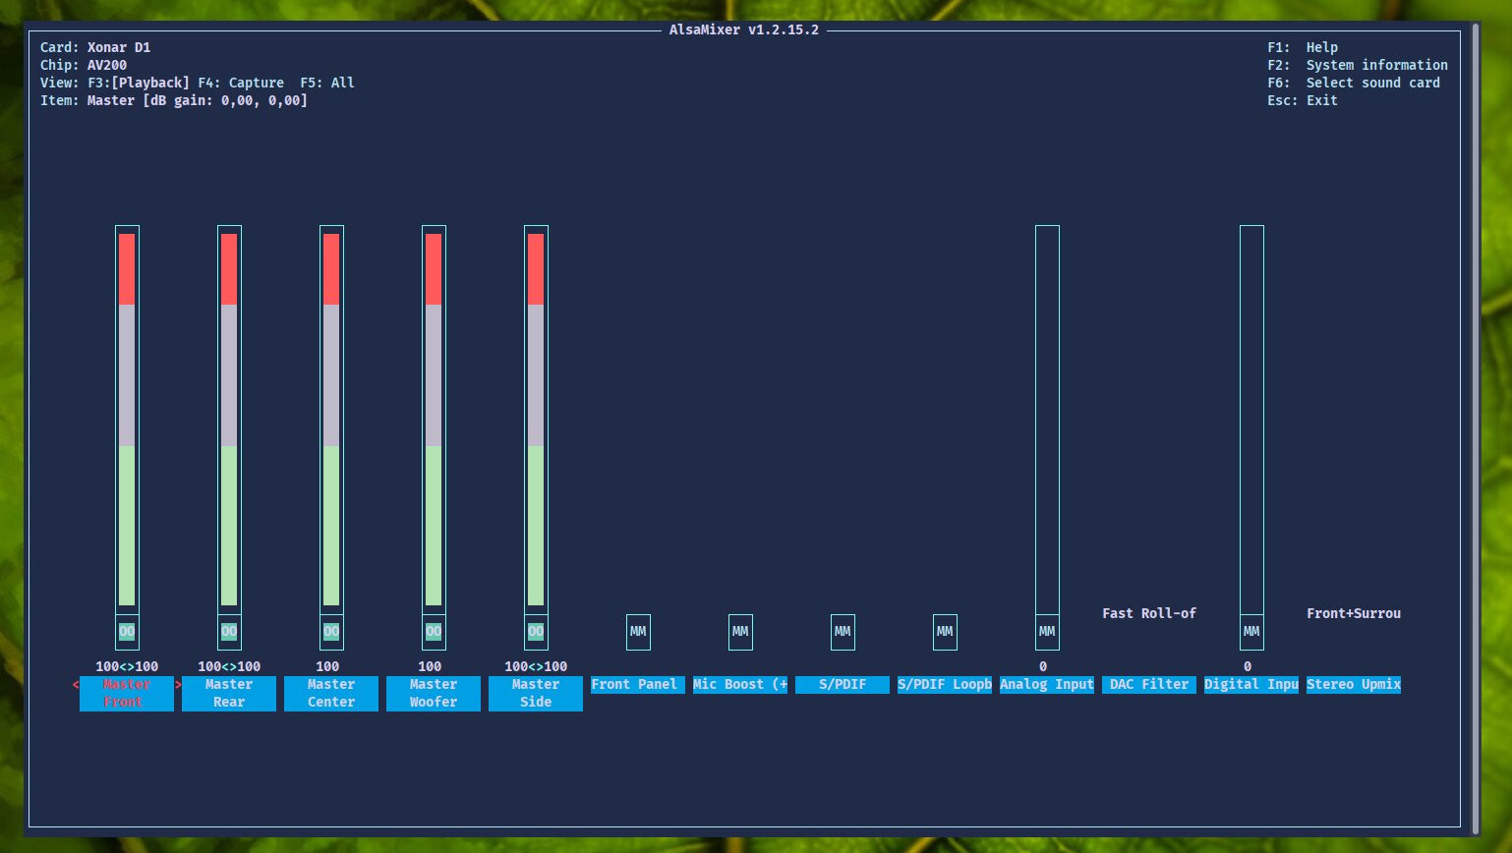Click the Master Center volume bar
The height and width of the screenshot is (853, 1512).
coord(331,420)
